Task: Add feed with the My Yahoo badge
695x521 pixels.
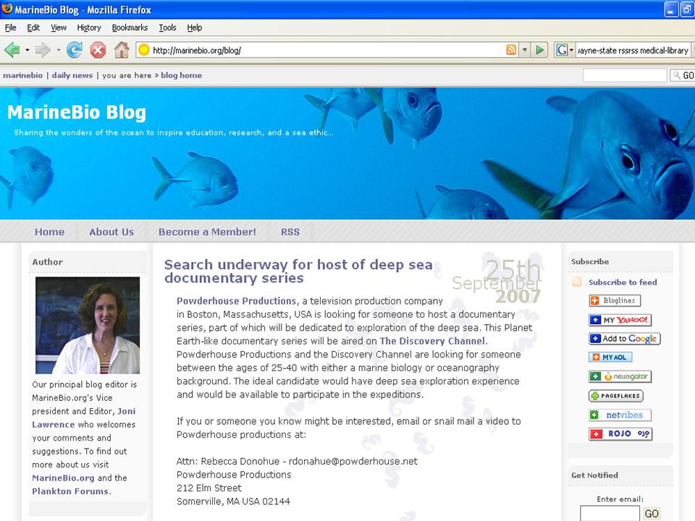Action: pyautogui.click(x=620, y=320)
